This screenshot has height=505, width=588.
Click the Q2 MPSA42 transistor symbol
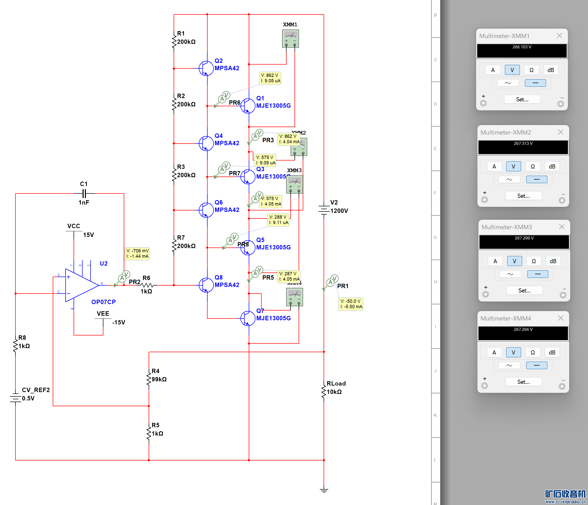tap(206, 68)
